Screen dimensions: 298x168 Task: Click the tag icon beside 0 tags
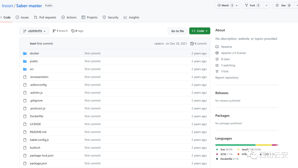pyautogui.click(x=73, y=31)
